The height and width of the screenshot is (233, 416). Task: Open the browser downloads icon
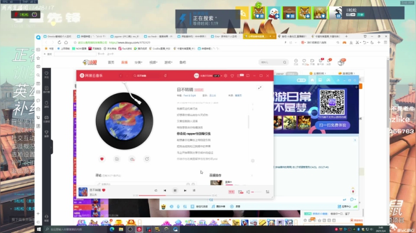pos(351,42)
